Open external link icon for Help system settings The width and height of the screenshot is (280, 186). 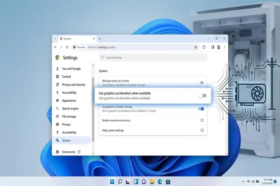(x=202, y=130)
